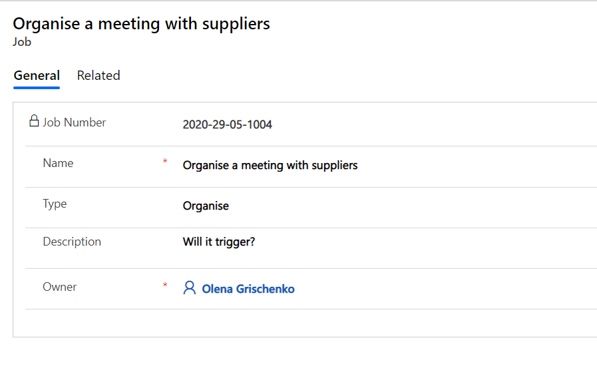Click the Owner field label

tap(59, 287)
